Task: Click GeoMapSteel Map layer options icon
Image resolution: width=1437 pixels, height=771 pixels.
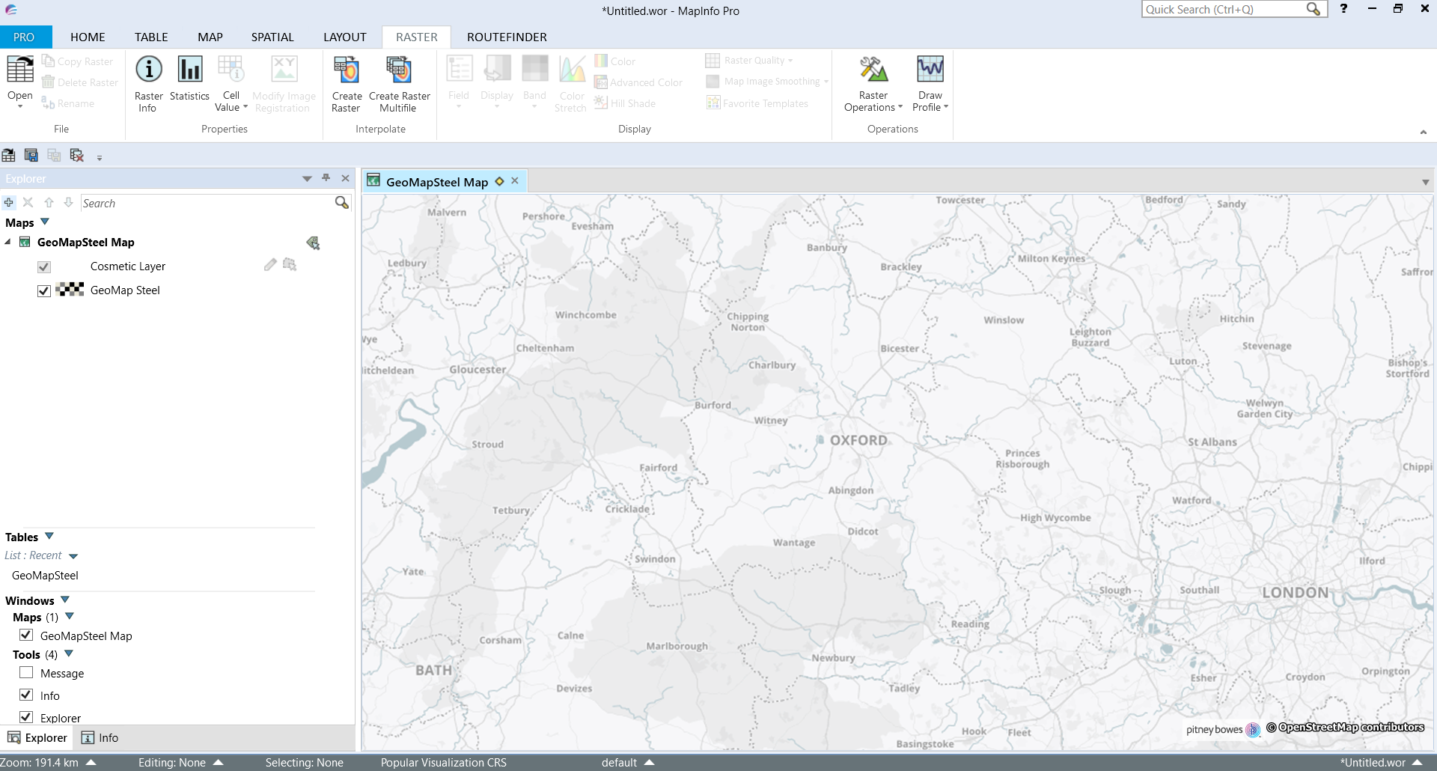Action: click(x=313, y=243)
